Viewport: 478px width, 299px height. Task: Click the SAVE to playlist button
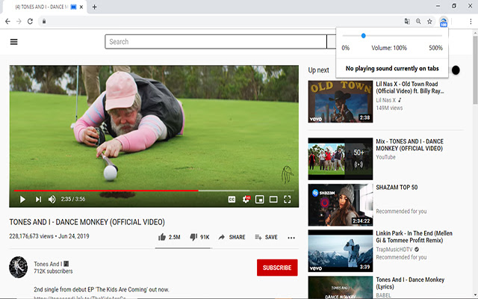click(266, 237)
